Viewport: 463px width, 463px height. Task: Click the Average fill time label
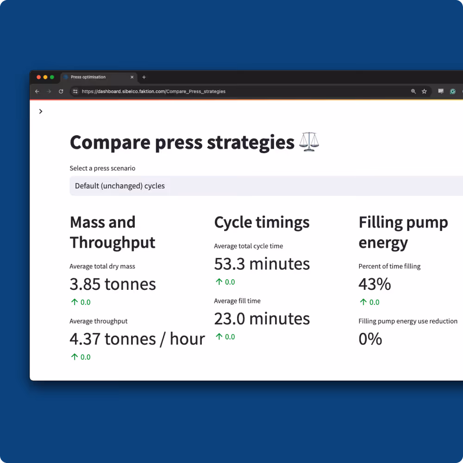click(238, 301)
